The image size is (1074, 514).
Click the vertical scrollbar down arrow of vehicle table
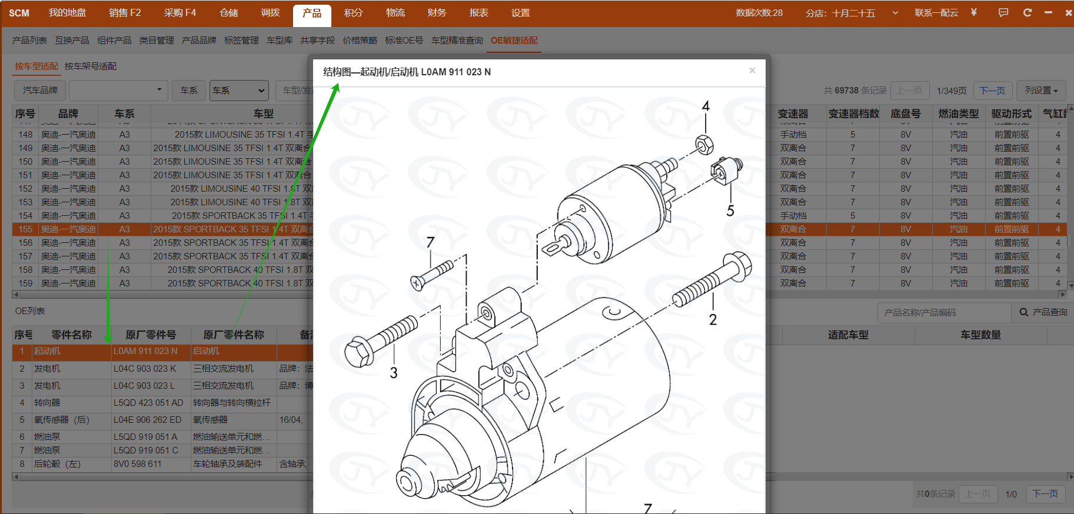[1069, 286]
